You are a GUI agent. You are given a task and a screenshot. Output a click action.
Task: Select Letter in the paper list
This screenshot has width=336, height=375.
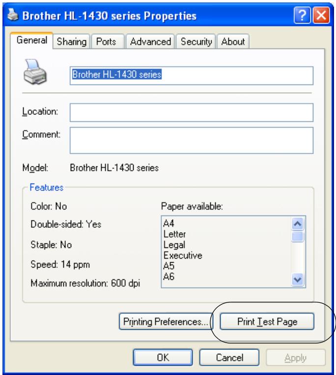tap(174, 234)
